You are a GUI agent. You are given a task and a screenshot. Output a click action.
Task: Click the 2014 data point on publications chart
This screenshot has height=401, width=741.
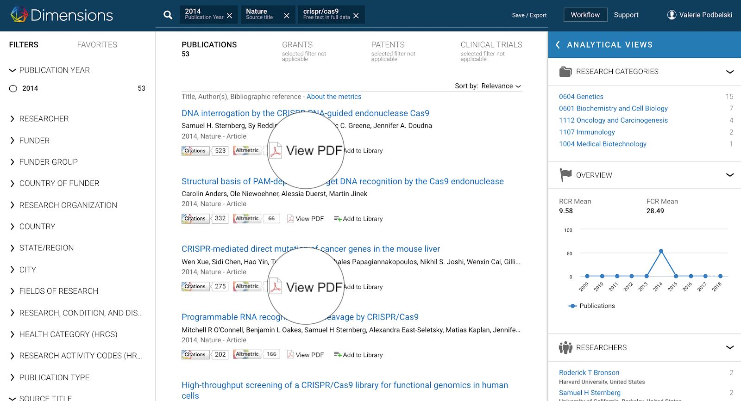(x=661, y=251)
